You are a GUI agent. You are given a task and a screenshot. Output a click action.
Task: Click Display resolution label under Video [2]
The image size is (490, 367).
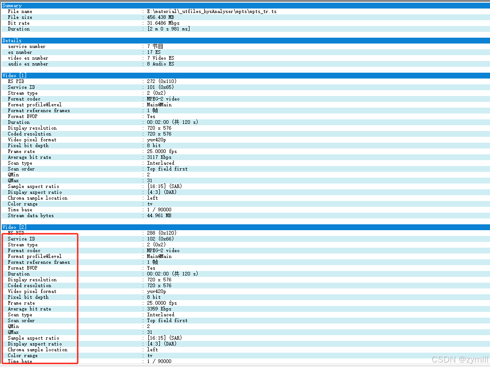tap(32, 280)
